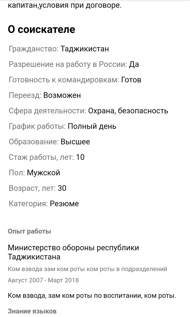190x317 pixels.
Task: Click the relocation value 'Возможен'
Action: pos(62,95)
